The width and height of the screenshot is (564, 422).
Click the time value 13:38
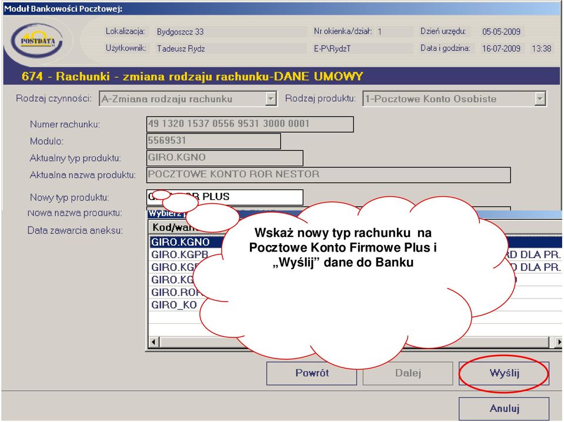tap(542, 49)
